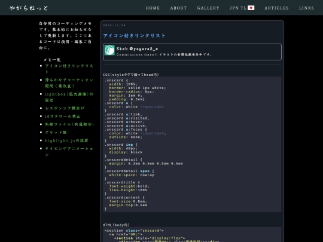Click the article date 2023/11/24
The image size is (323, 242).
pos(114,25)
